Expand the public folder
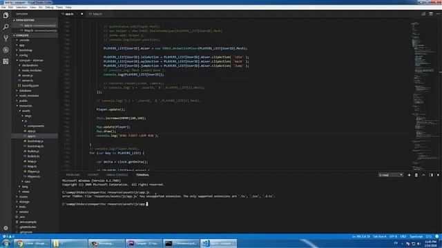442x248 pixels. click(23, 101)
